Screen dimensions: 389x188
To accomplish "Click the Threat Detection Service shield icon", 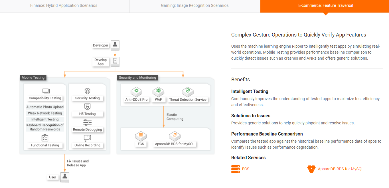I will [x=188, y=92].
